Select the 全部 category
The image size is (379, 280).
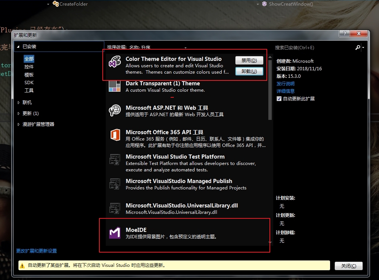click(29, 59)
